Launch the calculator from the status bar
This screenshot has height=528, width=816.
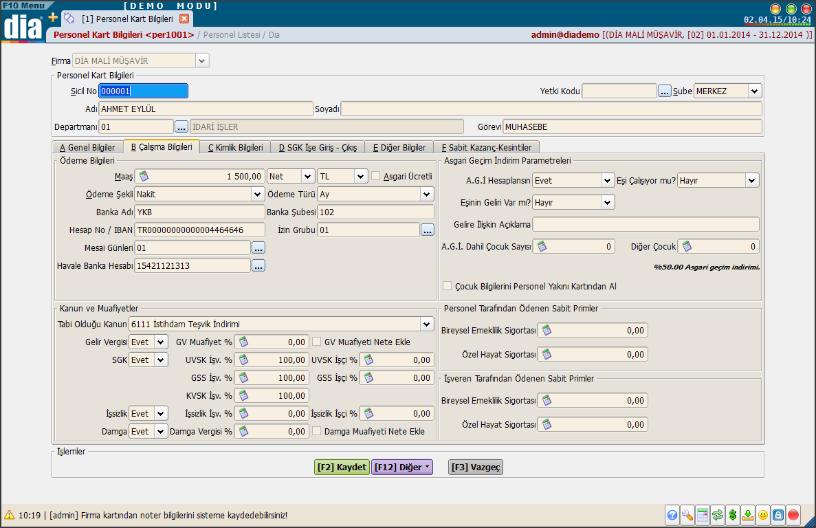click(703, 515)
